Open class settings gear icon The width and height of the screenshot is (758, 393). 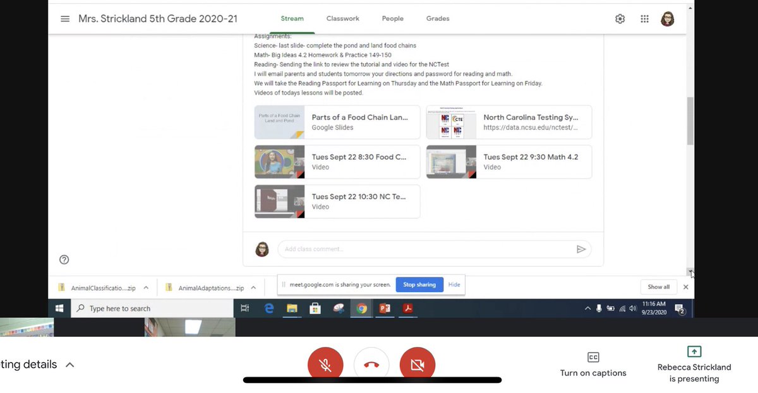pyautogui.click(x=620, y=19)
